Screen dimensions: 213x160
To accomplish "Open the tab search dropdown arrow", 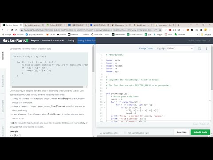I will (190, 25).
